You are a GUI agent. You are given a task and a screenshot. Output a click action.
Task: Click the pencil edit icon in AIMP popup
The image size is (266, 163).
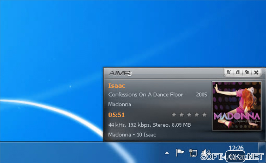pos(229,73)
